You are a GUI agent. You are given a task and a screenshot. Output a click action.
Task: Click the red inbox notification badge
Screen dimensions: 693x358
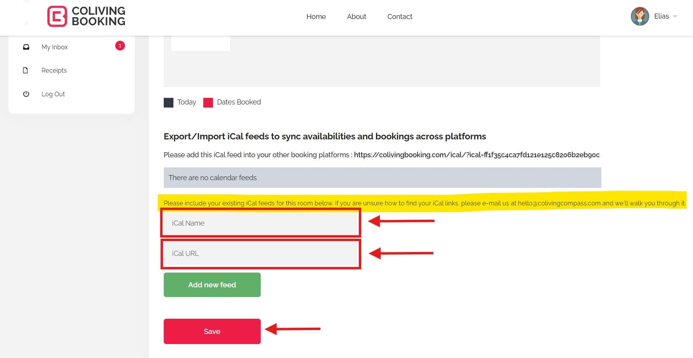[120, 46]
